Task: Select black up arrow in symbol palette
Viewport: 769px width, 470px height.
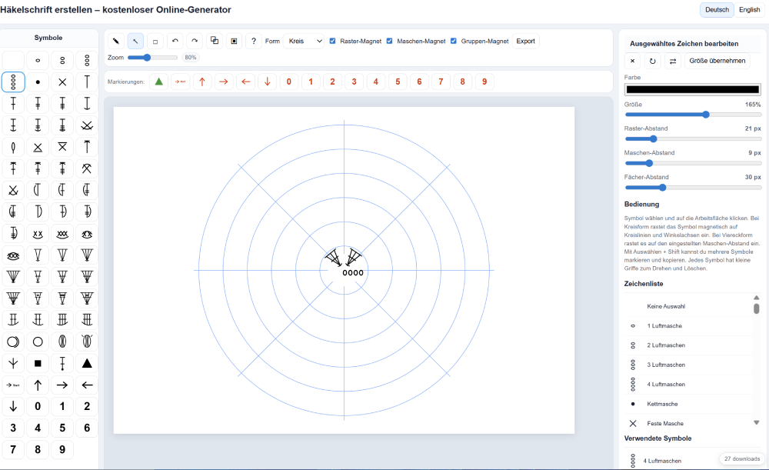Action: coord(38,385)
